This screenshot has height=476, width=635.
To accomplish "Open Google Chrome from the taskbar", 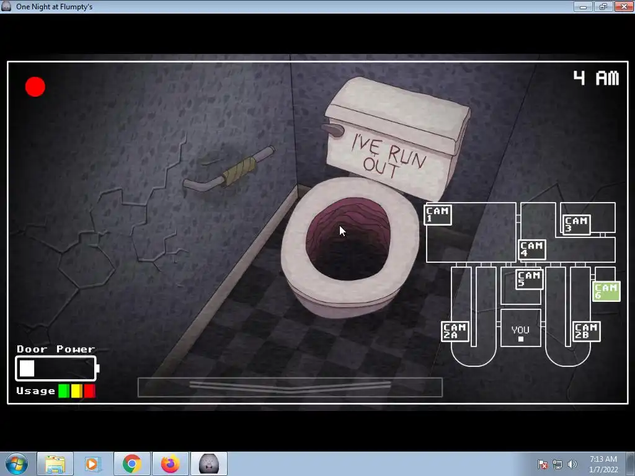I will click(132, 464).
